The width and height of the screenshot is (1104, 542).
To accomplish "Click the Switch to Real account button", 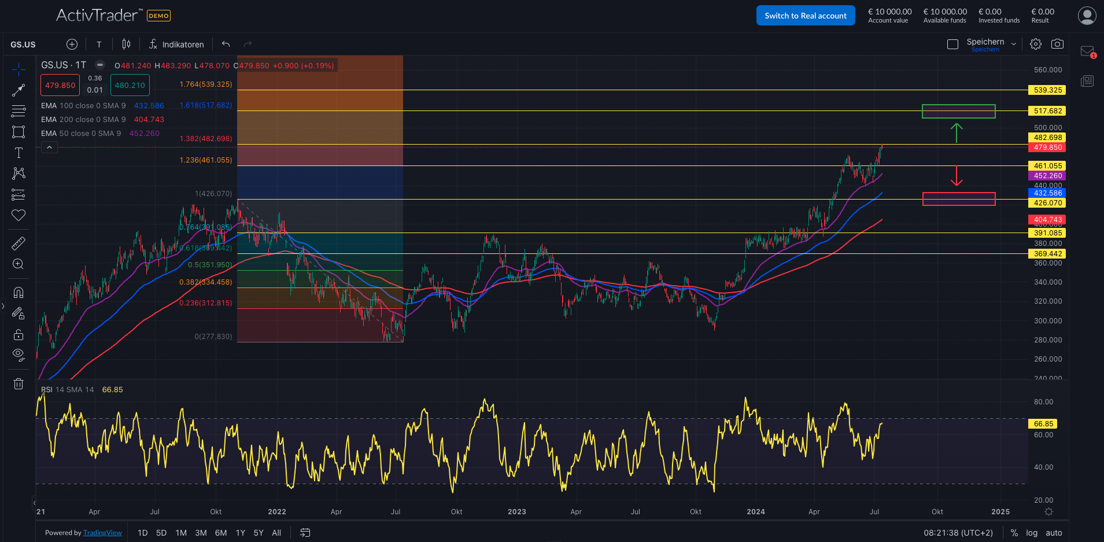I will [805, 15].
